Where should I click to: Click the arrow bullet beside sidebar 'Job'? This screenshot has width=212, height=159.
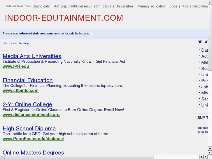(x=199, y=86)
